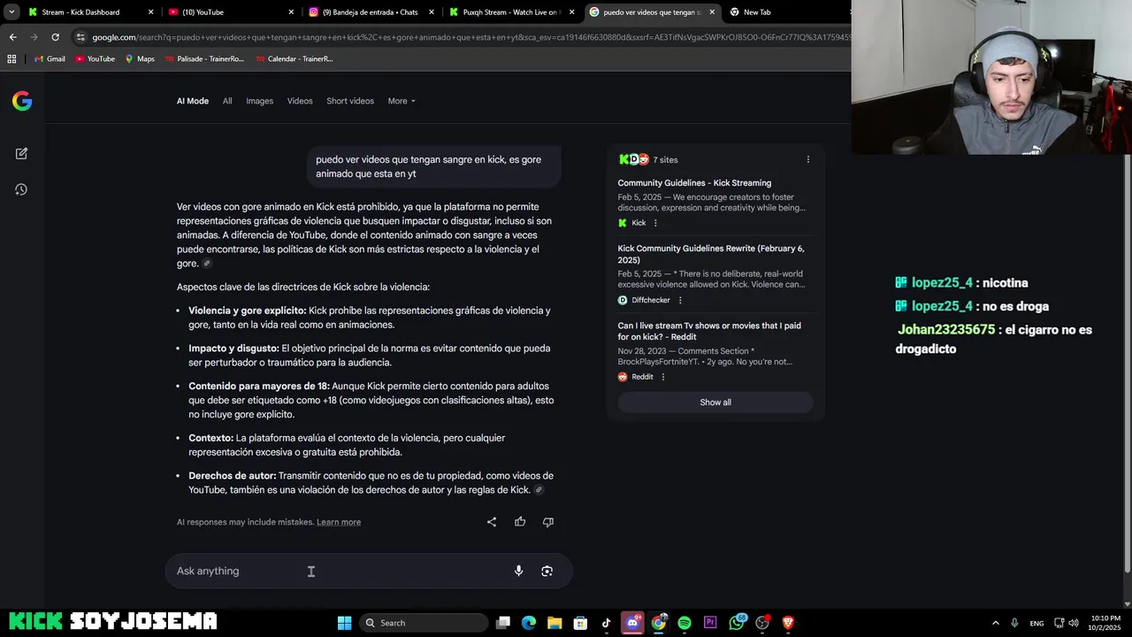This screenshot has height=637, width=1132.
Task: Start a new AI Mode search (edit icon)
Action: (x=21, y=153)
